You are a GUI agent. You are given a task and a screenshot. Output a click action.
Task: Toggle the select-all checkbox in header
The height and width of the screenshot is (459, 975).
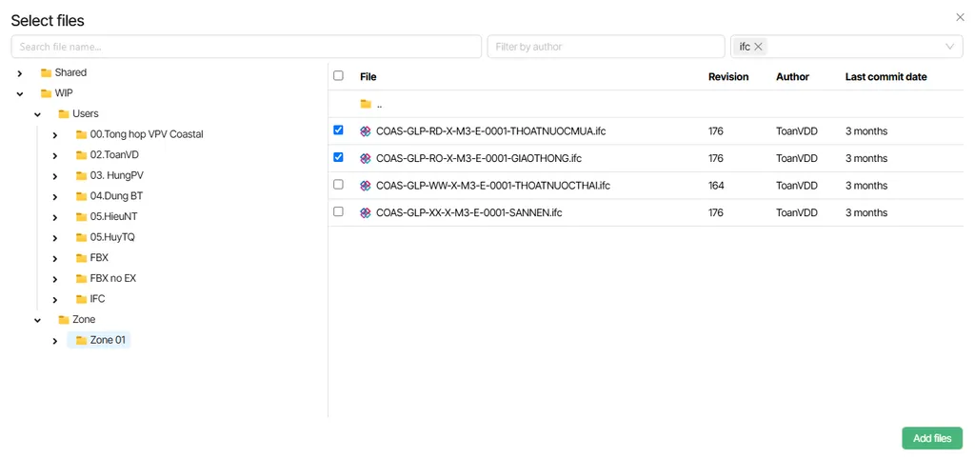click(x=338, y=76)
